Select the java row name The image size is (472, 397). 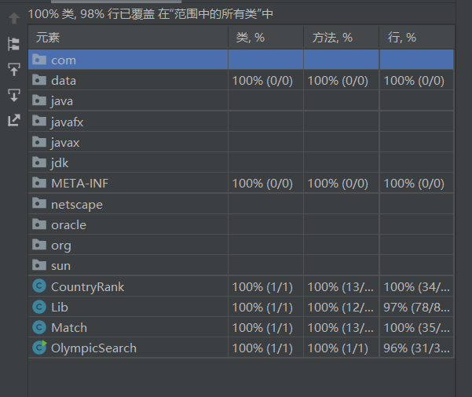pyautogui.click(x=62, y=101)
